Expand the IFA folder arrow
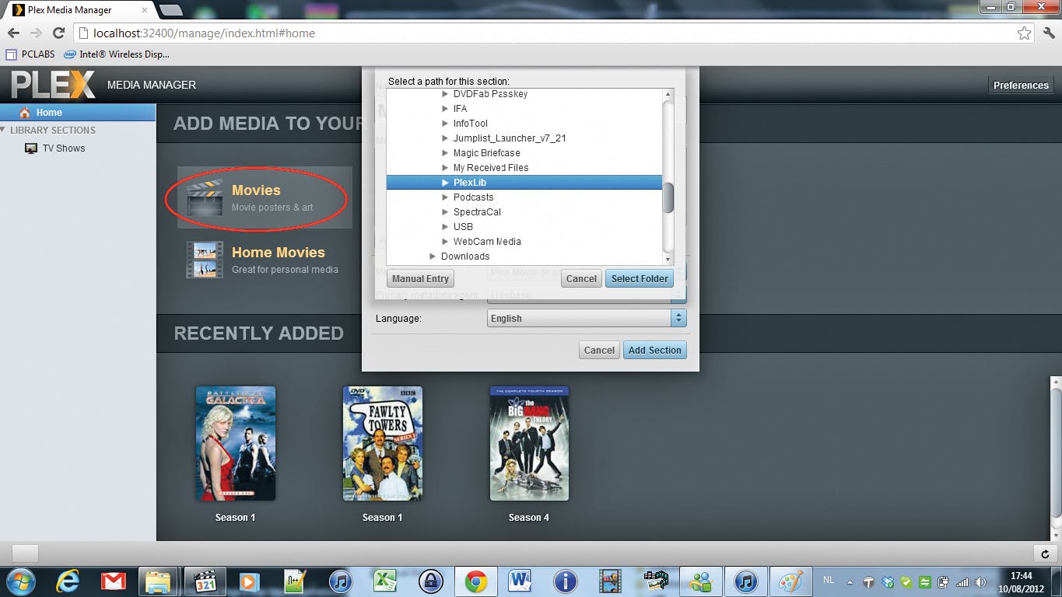This screenshot has width=1062, height=597. [x=445, y=109]
